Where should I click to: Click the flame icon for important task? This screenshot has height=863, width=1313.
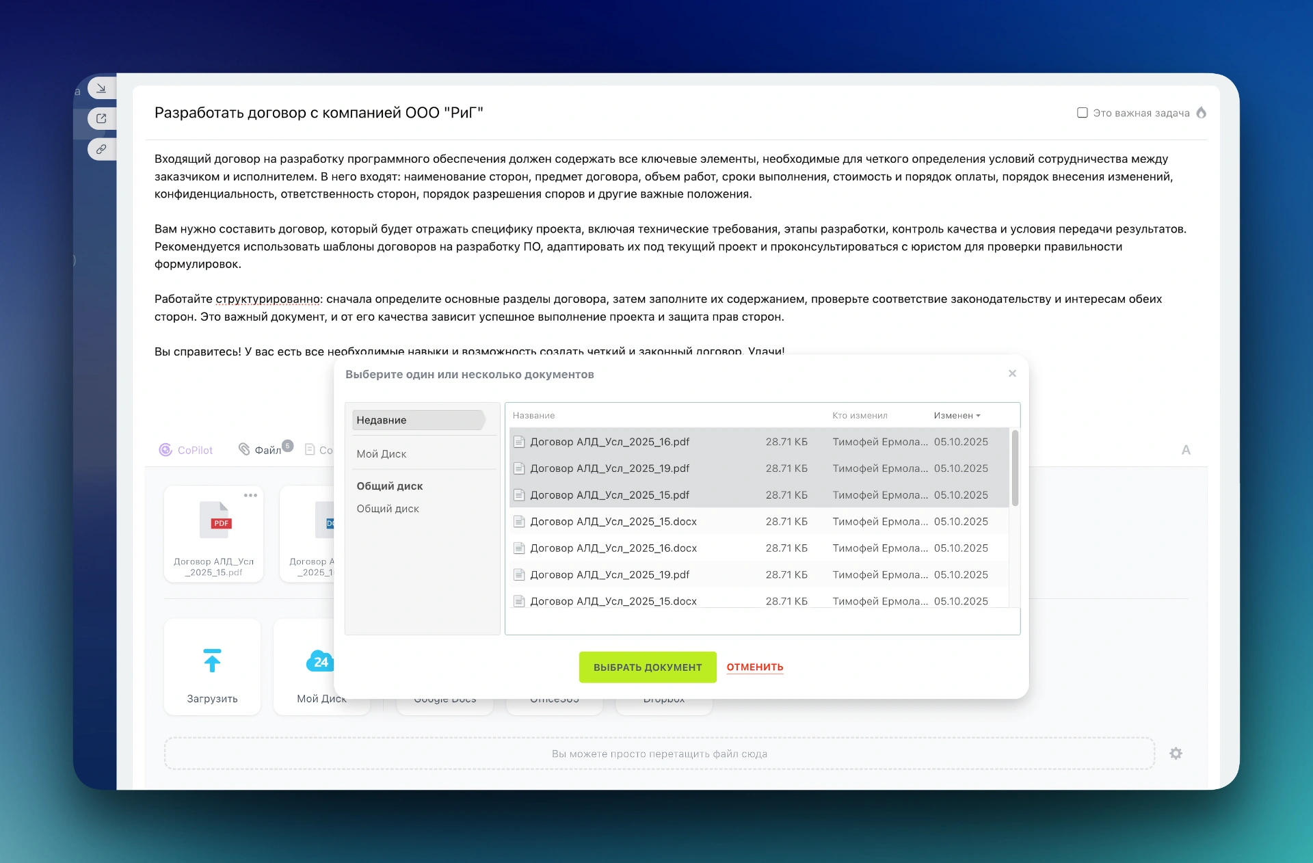(x=1202, y=113)
